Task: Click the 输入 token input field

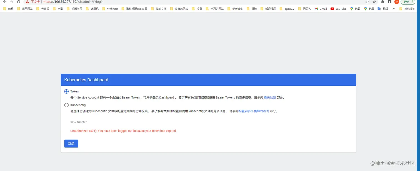Action: click(208, 122)
